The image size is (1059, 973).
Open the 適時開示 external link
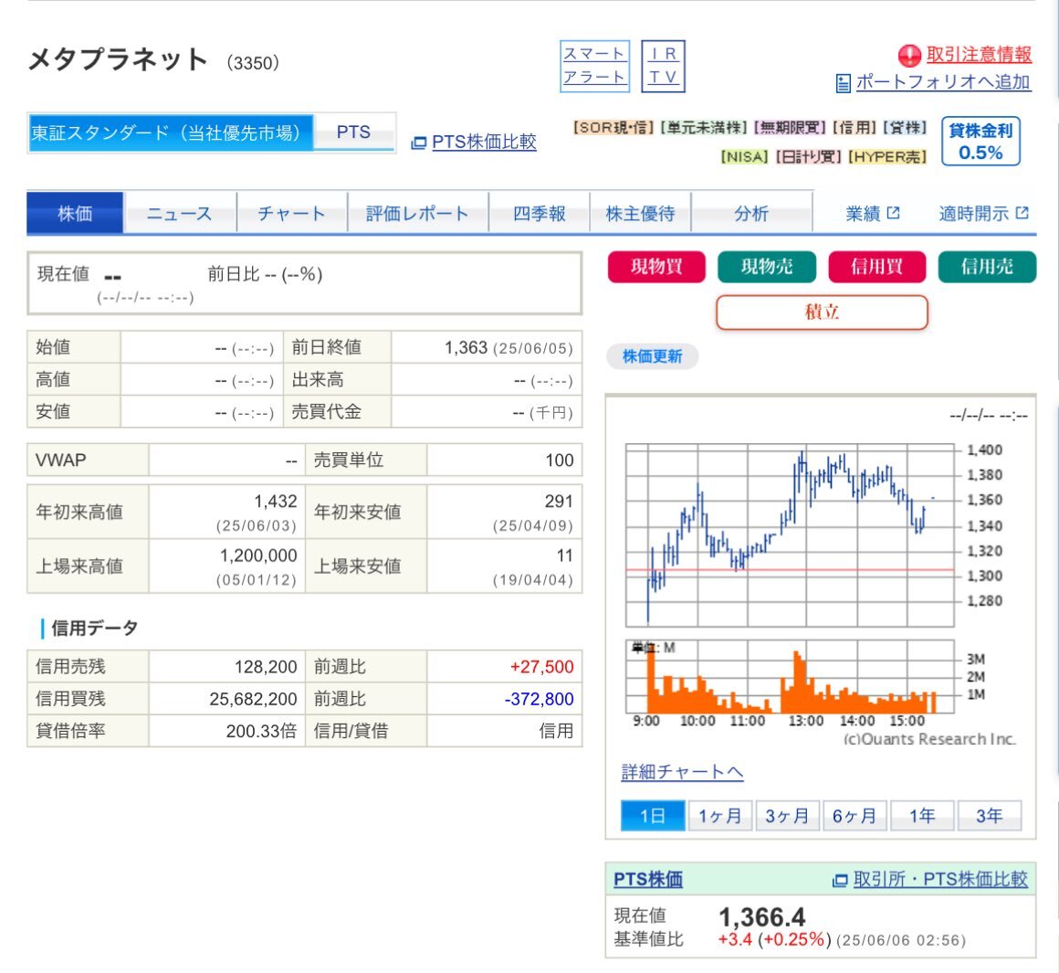coord(983,214)
